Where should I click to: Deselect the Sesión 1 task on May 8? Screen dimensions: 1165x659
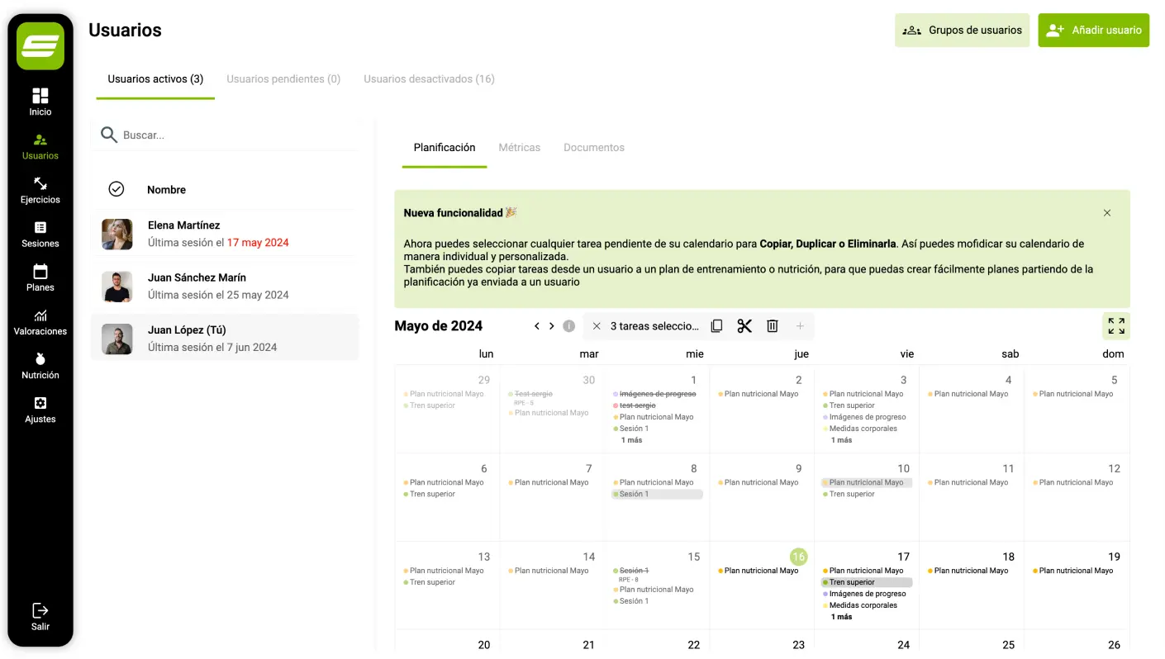point(657,494)
